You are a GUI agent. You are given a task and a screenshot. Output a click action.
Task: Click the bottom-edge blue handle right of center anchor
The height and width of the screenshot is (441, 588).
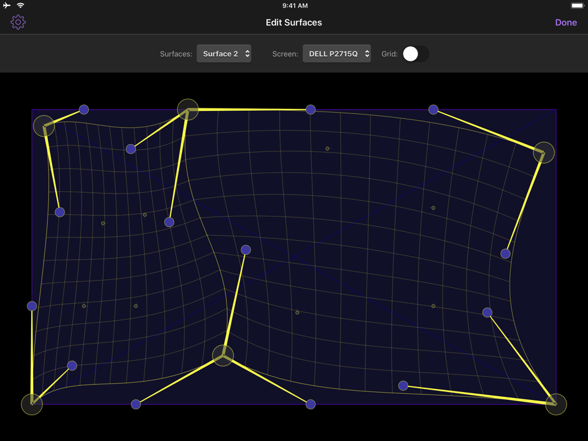(311, 404)
